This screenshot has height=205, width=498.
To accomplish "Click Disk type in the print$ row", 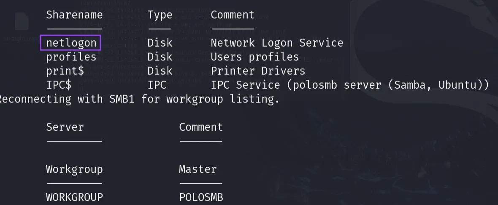I will [x=160, y=71].
